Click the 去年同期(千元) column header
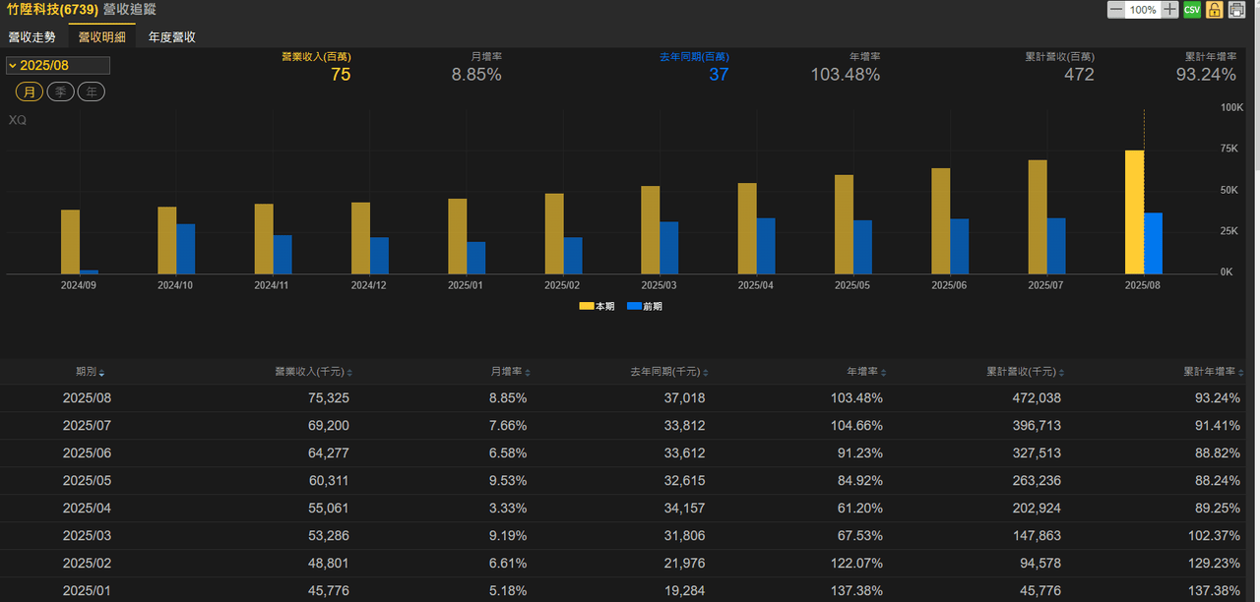 (x=665, y=373)
